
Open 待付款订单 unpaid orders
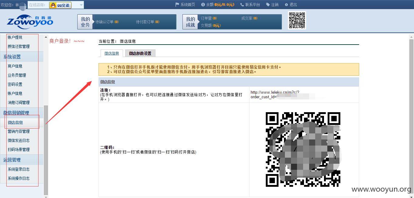tap(148, 22)
